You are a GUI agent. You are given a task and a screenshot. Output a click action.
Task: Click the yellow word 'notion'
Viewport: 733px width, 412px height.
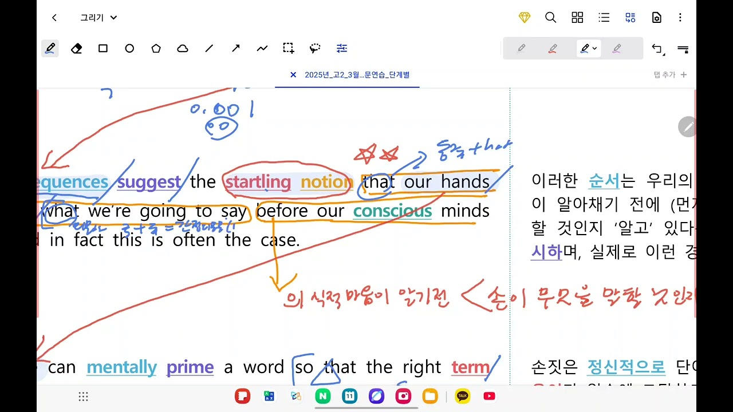(x=326, y=183)
